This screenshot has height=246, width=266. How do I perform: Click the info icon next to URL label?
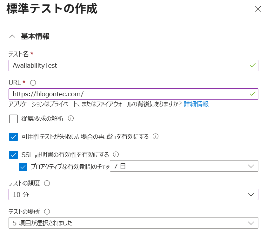tap(33, 83)
